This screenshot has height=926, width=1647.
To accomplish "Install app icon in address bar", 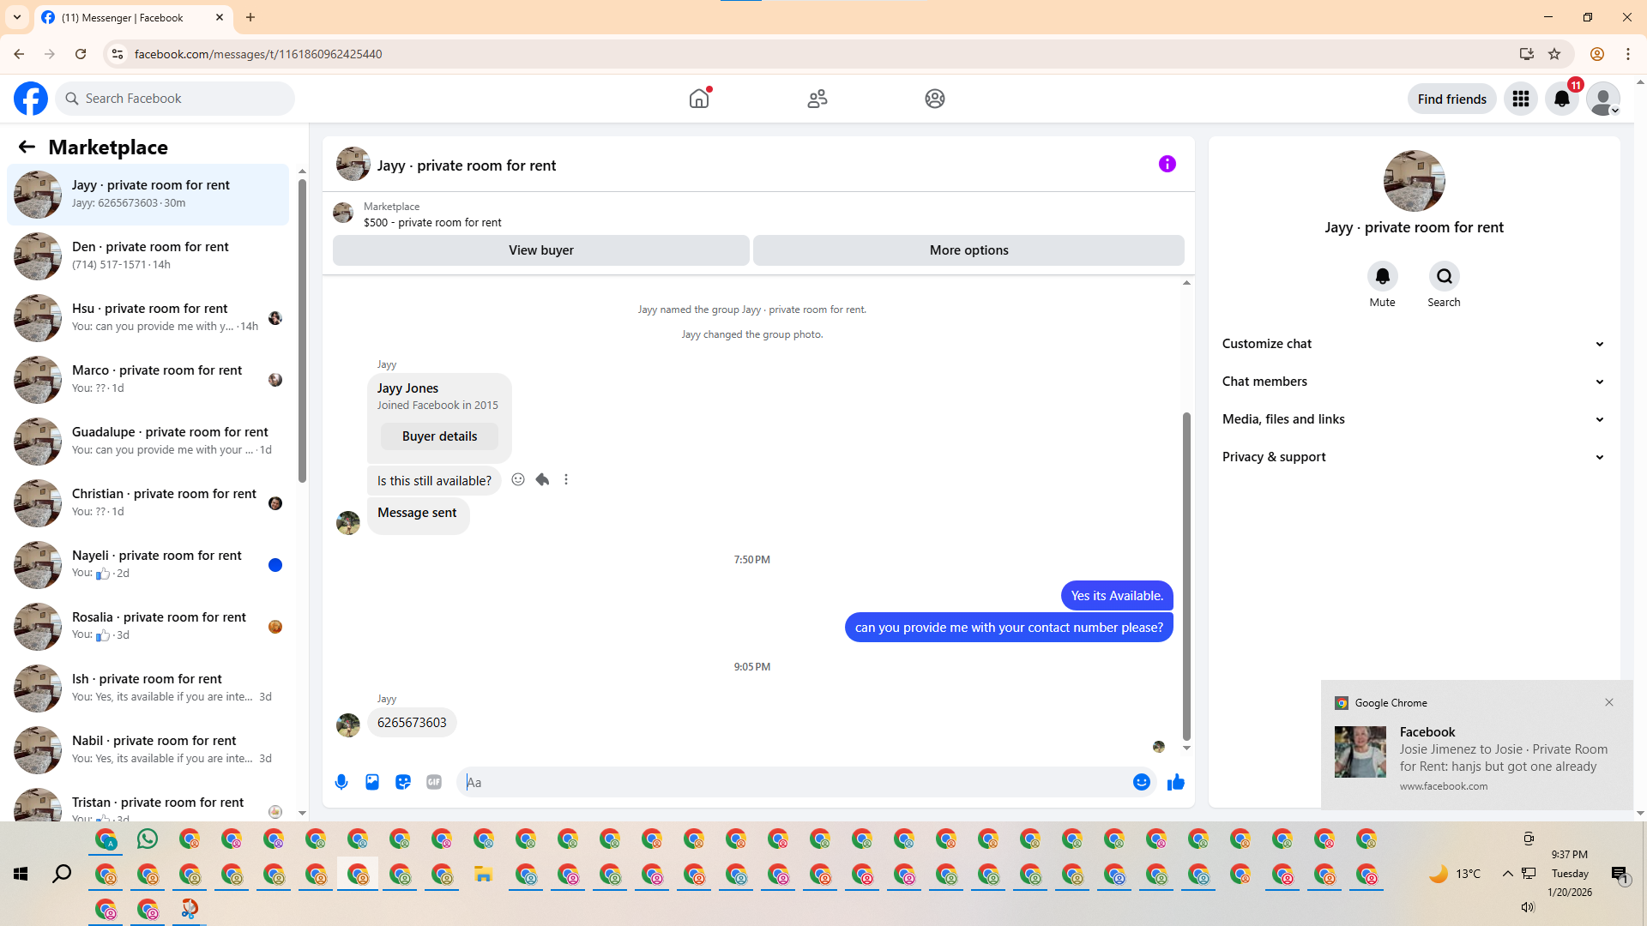I will point(1527,54).
